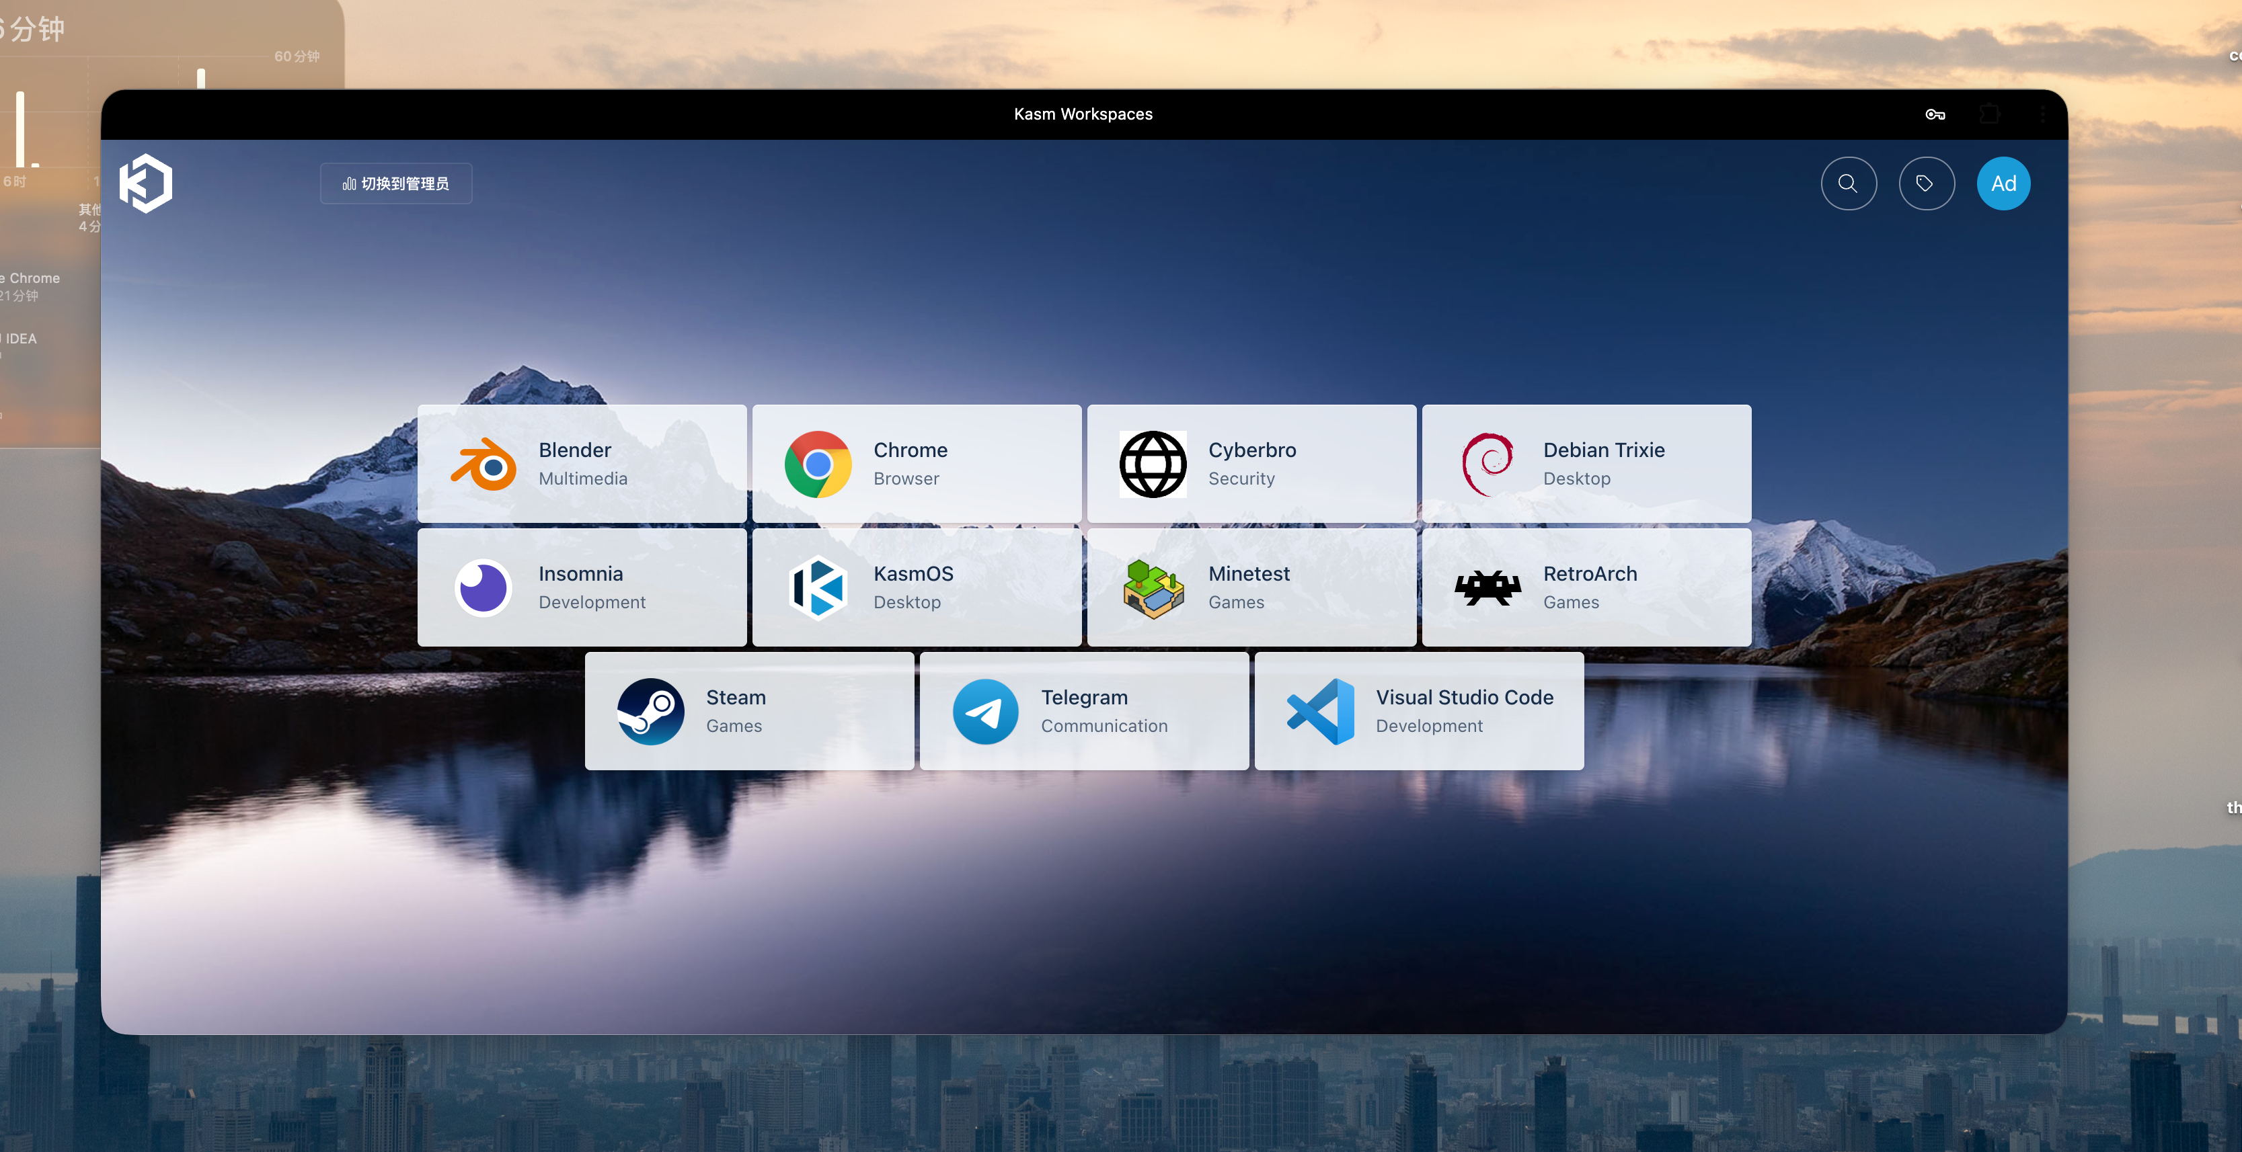Launch the KasmOS Desktop workspace
Viewport: 2242px width, 1152px height.
coord(917,587)
